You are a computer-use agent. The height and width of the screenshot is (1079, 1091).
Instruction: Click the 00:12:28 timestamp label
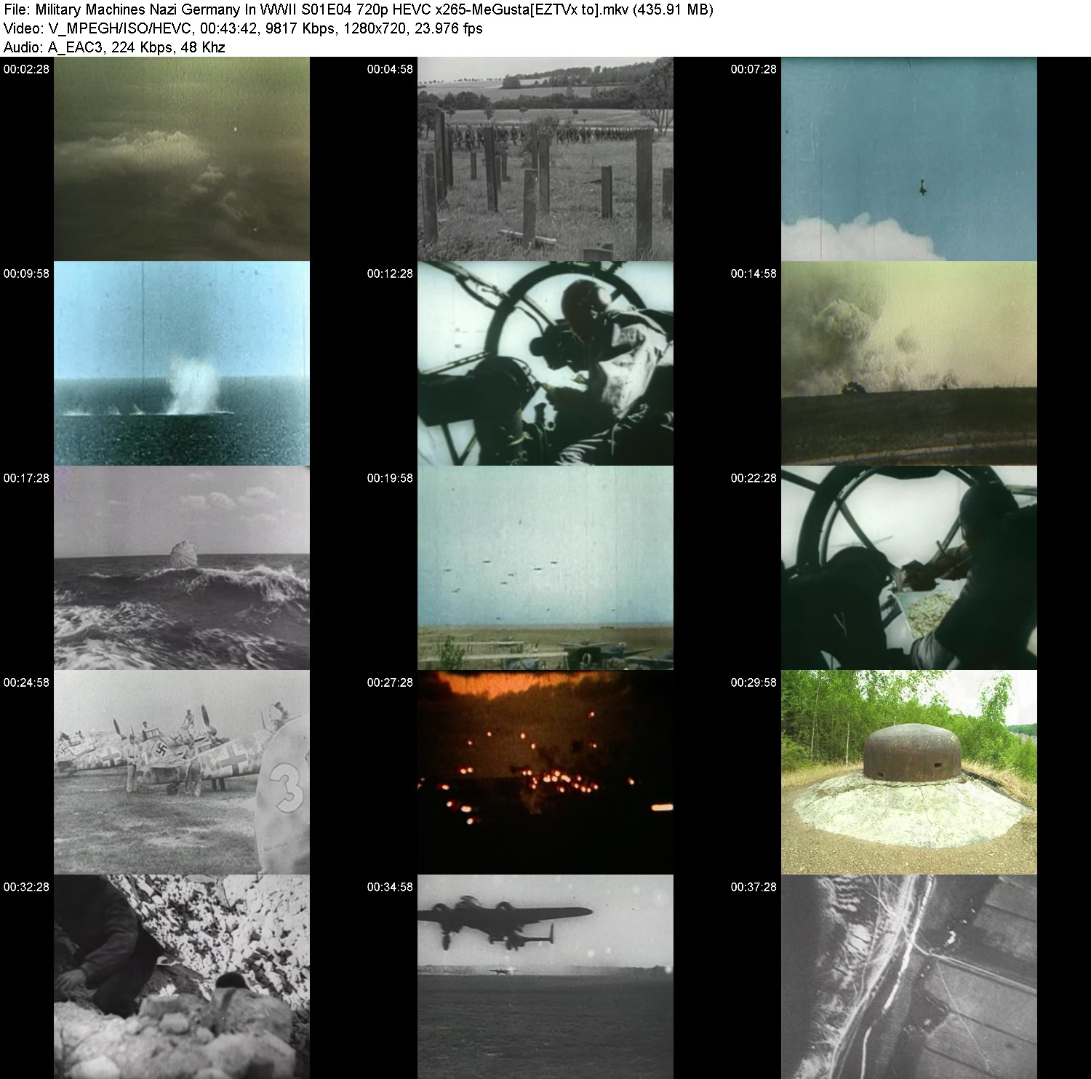tap(390, 274)
